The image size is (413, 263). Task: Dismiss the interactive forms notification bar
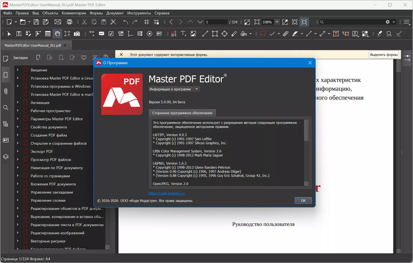(121, 54)
